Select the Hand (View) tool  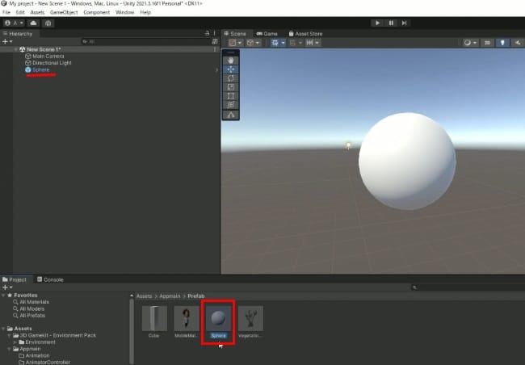pyautogui.click(x=231, y=61)
